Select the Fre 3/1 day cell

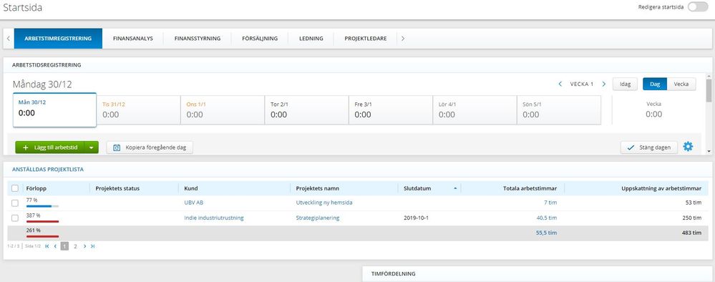click(390, 110)
